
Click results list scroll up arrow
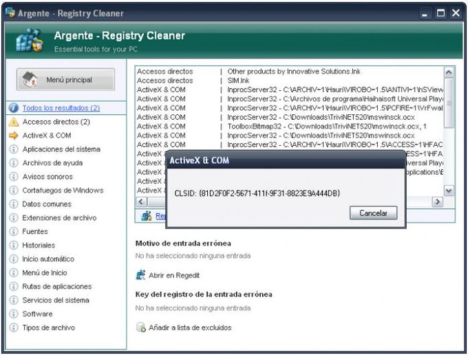(449, 72)
